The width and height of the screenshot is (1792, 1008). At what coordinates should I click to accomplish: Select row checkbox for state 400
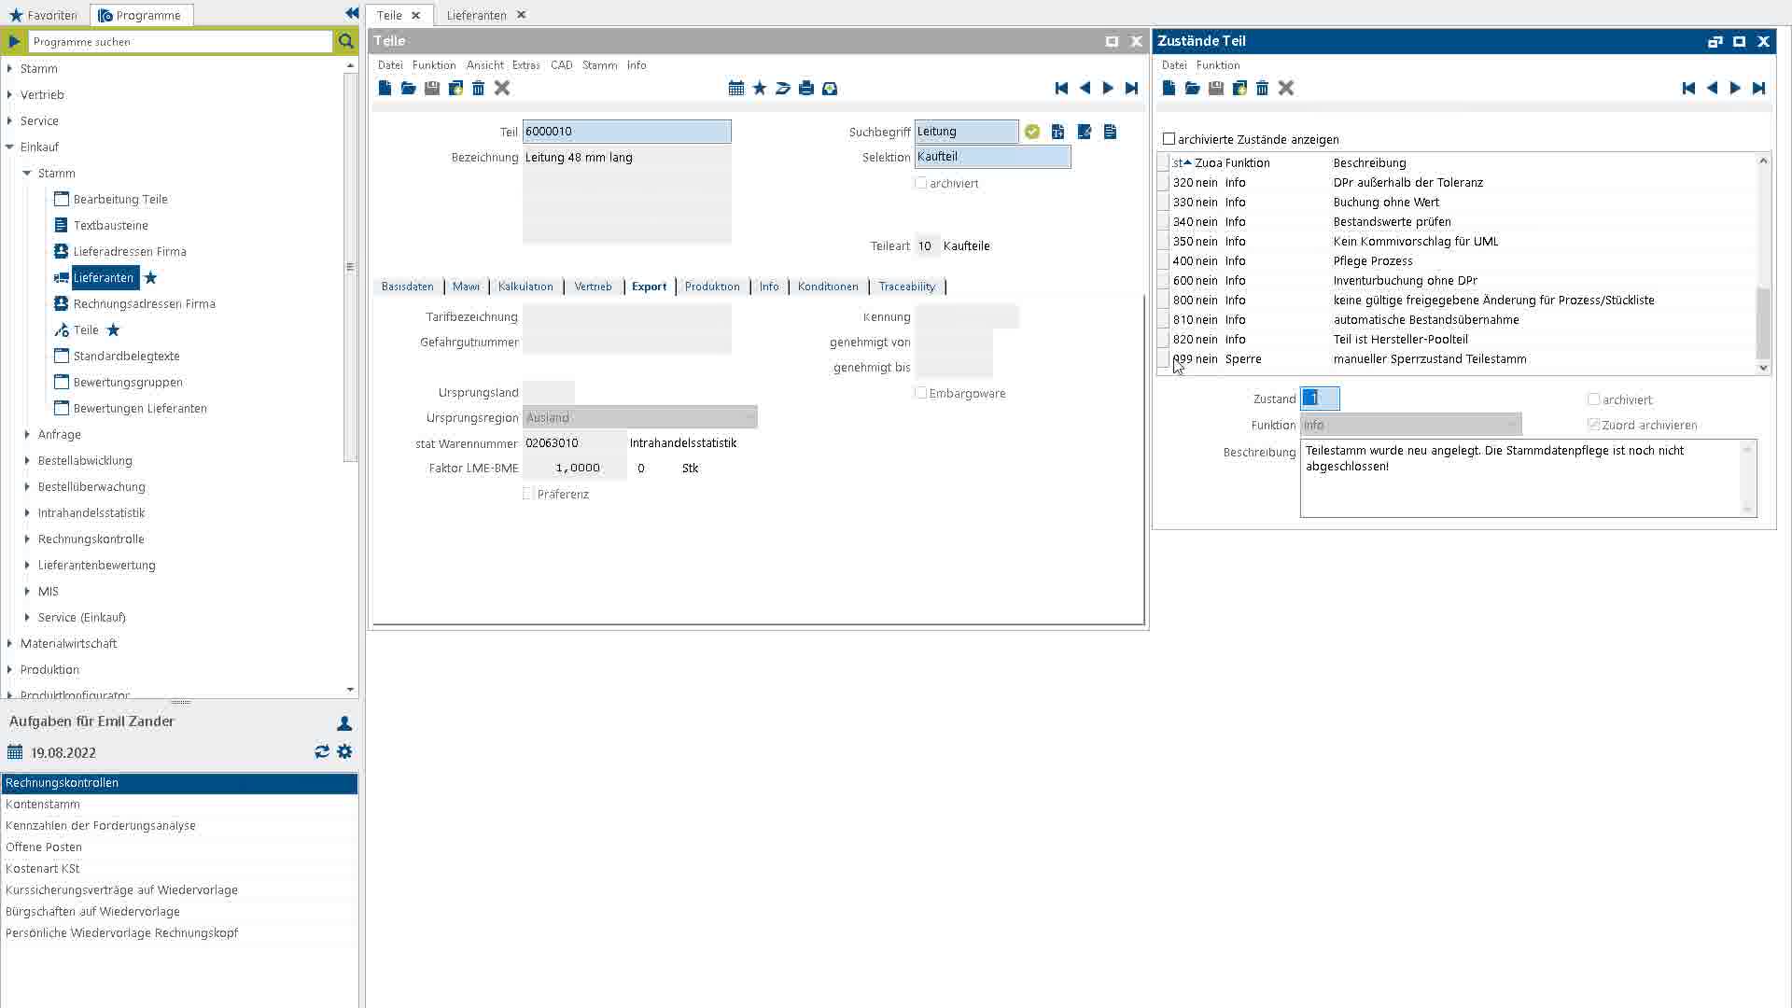click(1163, 261)
